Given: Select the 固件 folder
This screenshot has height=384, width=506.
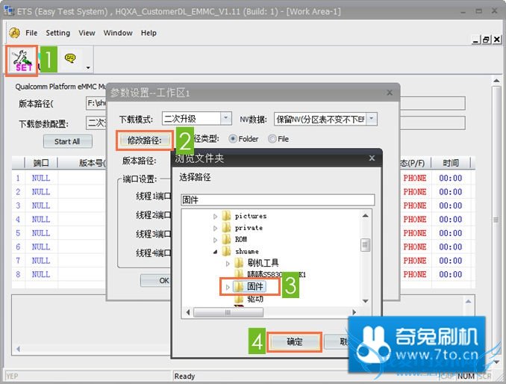Looking at the screenshot, I should click(x=255, y=286).
